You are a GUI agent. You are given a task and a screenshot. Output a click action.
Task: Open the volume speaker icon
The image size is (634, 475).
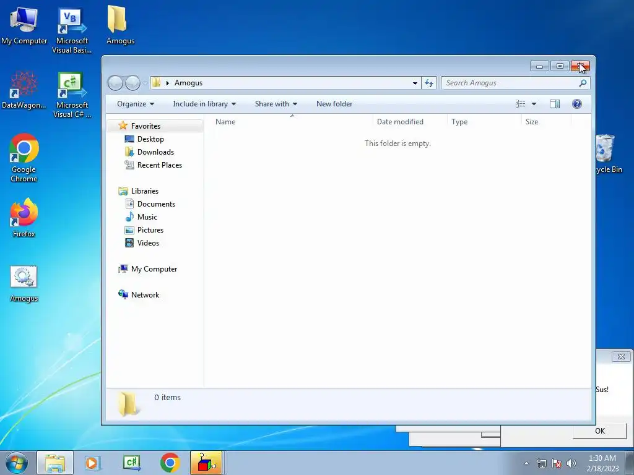(x=571, y=463)
